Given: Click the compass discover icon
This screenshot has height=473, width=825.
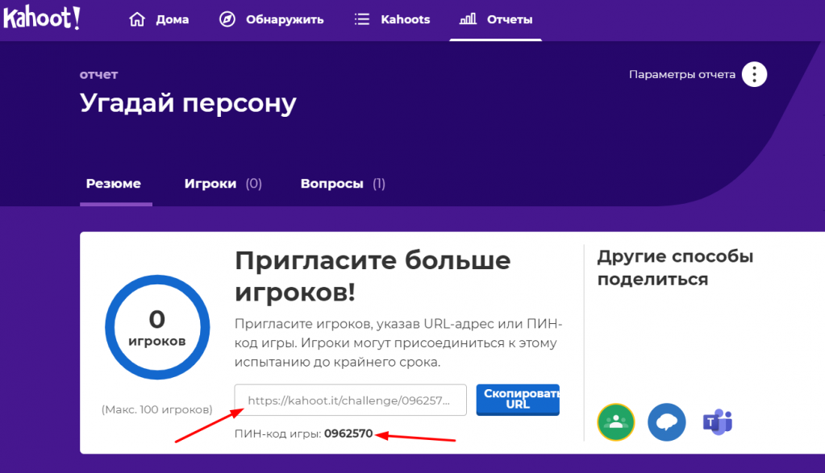Looking at the screenshot, I should (x=227, y=19).
